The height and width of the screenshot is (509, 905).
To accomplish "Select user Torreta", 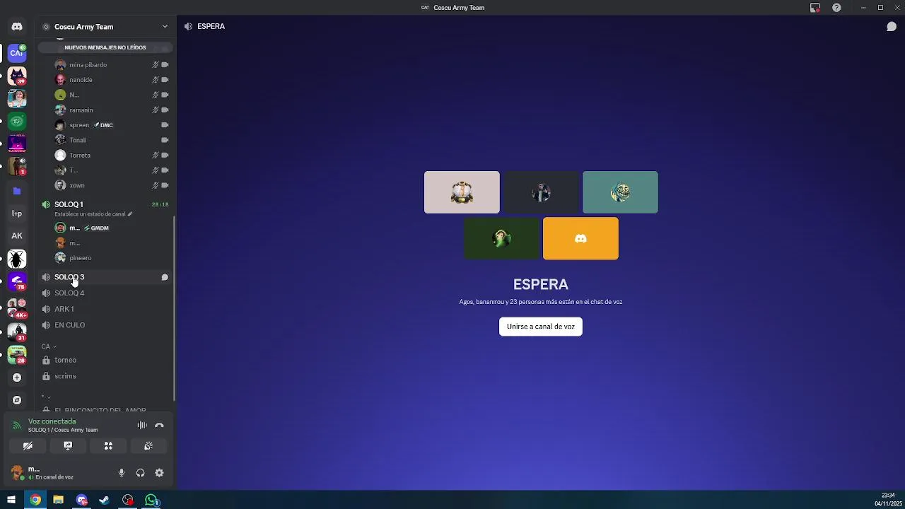I will (110, 156).
